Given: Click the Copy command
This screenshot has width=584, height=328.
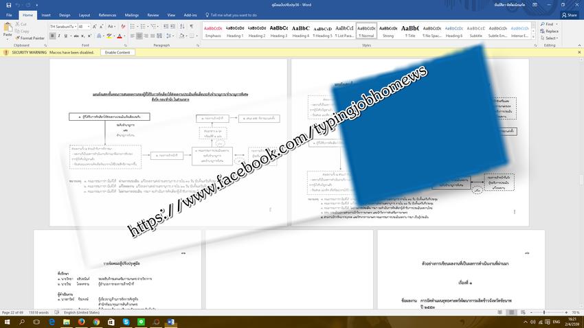Looking at the screenshot, I should [x=22, y=32].
